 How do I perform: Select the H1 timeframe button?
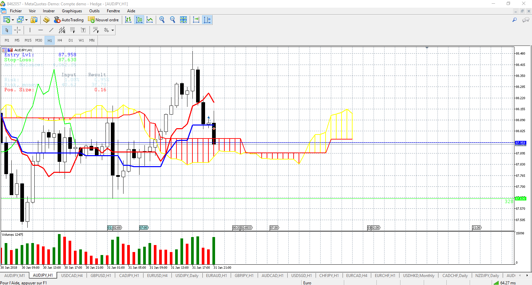(50, 40)
